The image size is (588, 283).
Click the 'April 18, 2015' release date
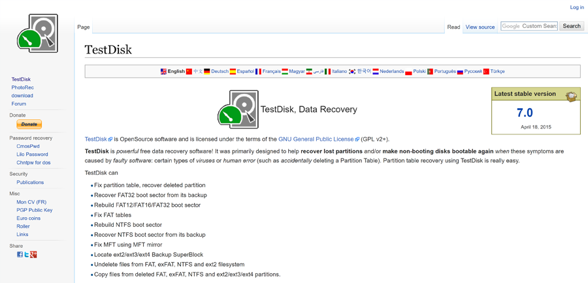click(536, 127)
